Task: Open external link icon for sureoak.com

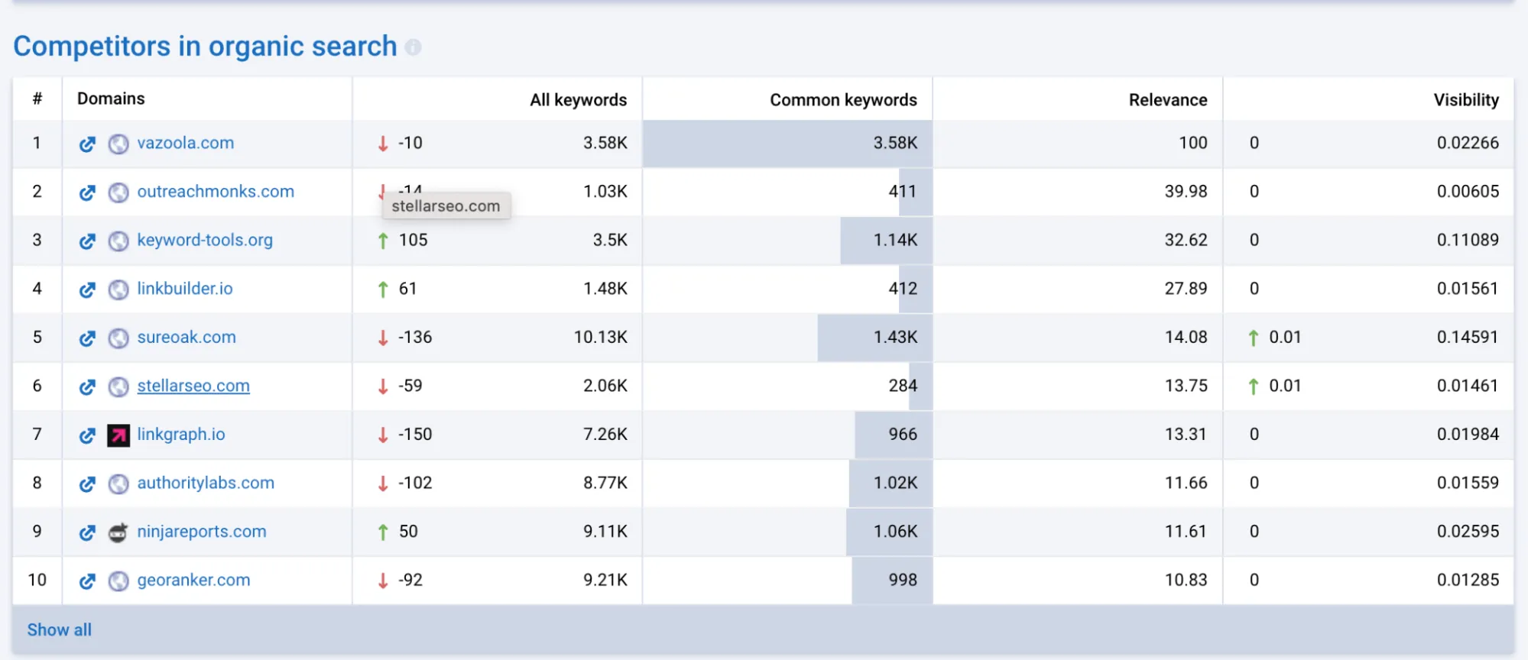Action: (x=87, y=338)
